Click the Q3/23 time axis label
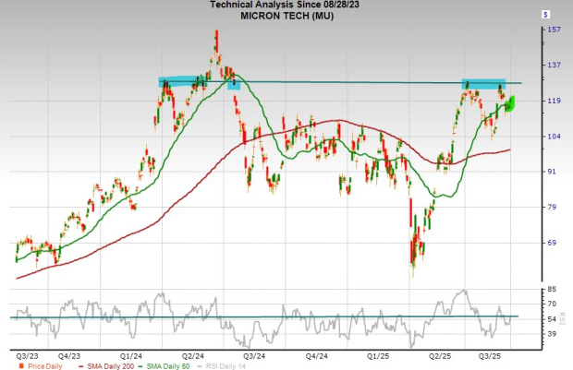 27,356
